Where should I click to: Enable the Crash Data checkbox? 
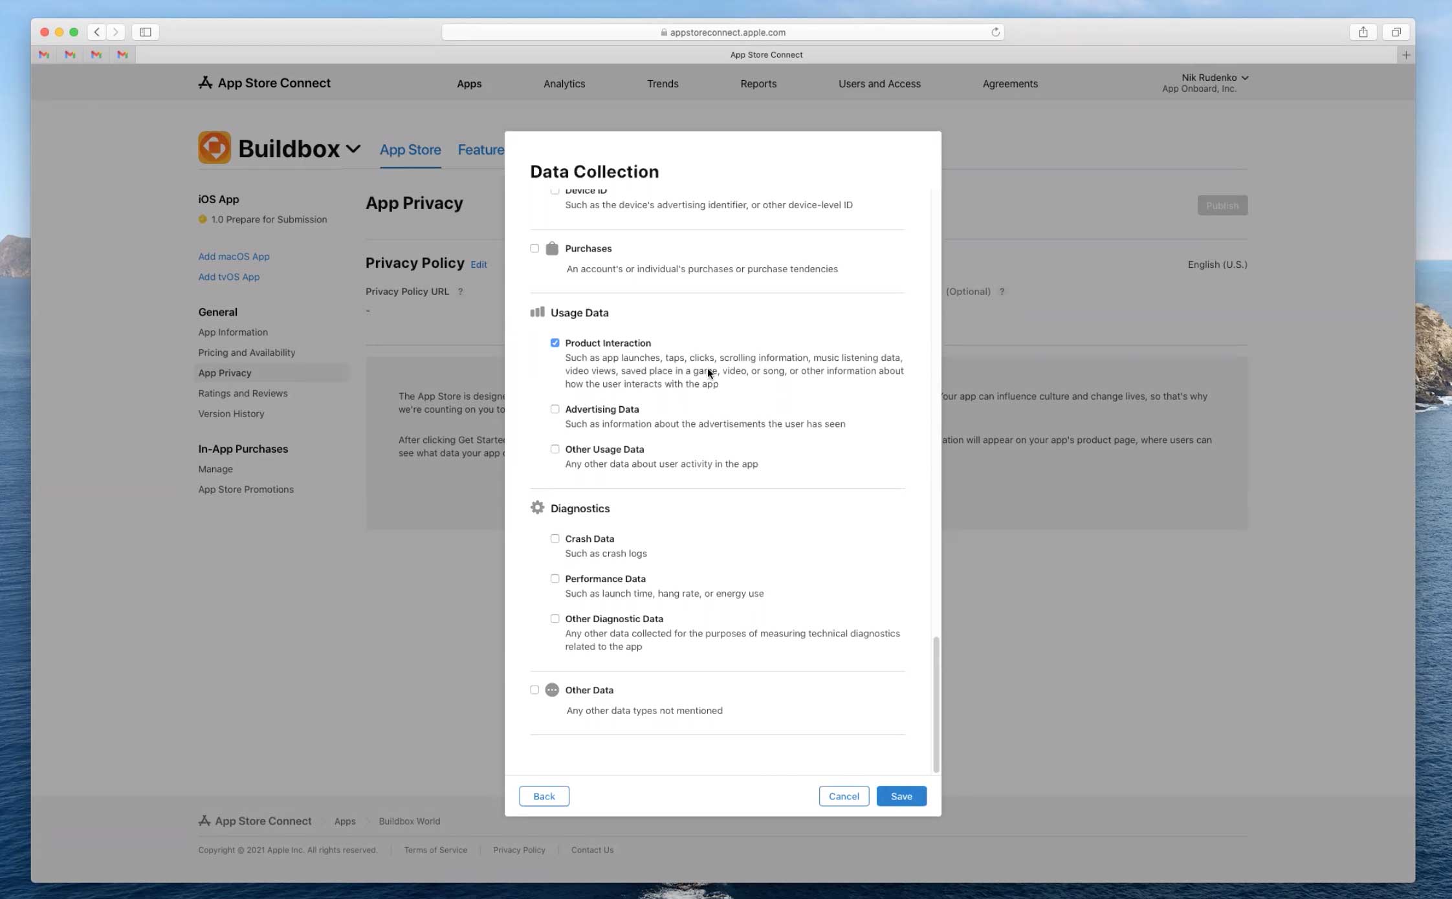coord(555,538)
